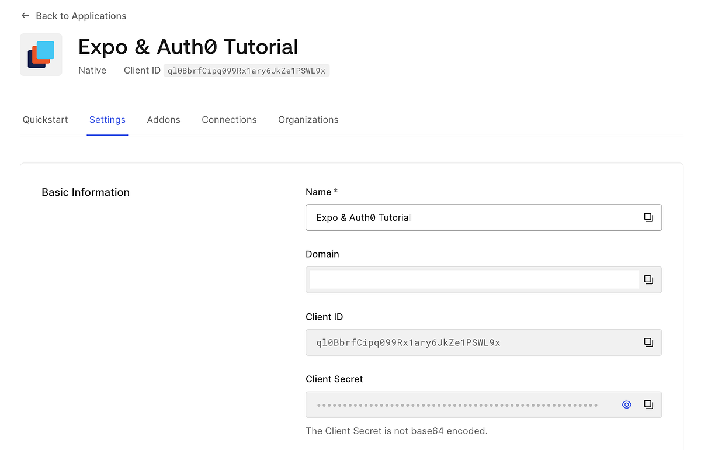Click the copy icon inside the Domain box
This screenshot has height=450, width=701.
point(648,279)
